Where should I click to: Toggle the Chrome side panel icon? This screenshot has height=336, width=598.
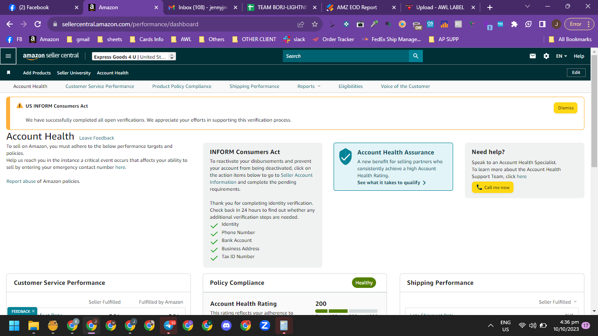pyautogui.click(x=542, y=24)
